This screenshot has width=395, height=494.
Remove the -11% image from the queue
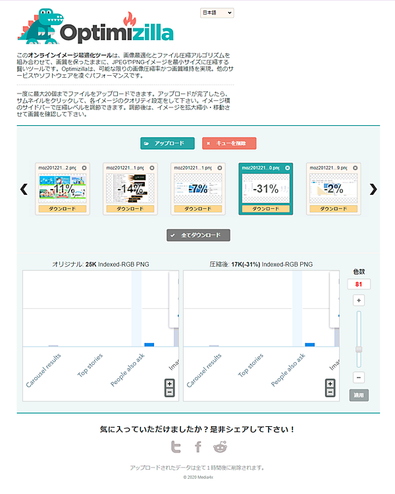tap(84, 168)
